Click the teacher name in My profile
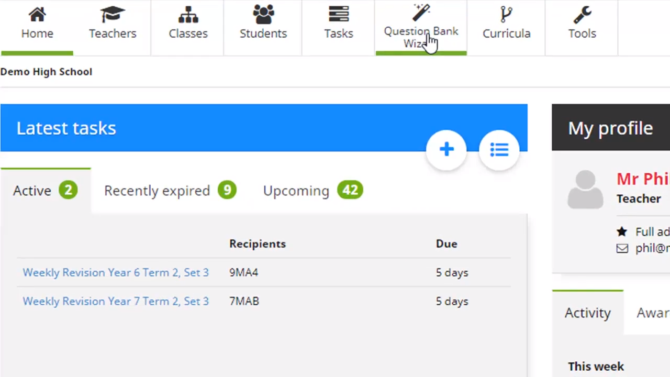Image resolution: width=670 pixels, height=377 pixels. [643, 179]
